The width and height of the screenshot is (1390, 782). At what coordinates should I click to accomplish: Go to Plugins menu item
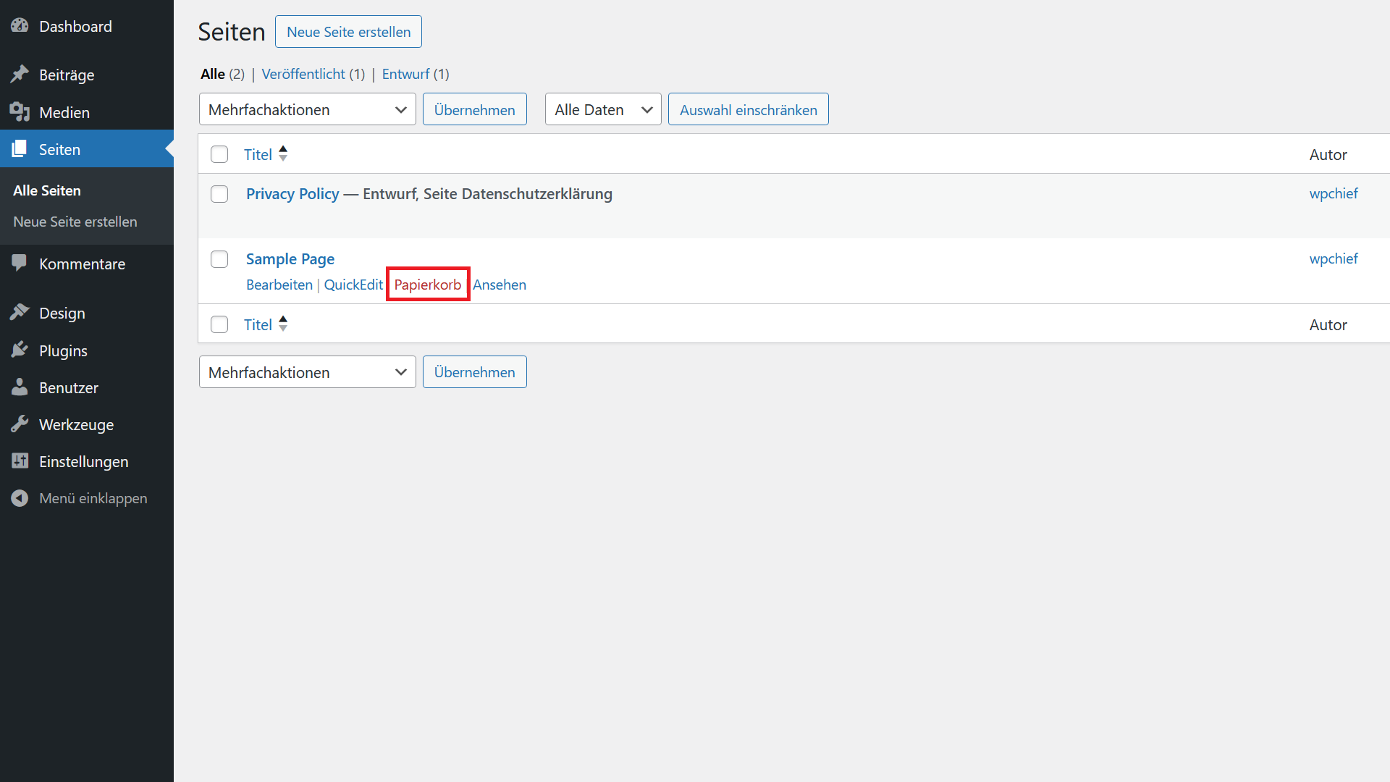tap(87, 350)
